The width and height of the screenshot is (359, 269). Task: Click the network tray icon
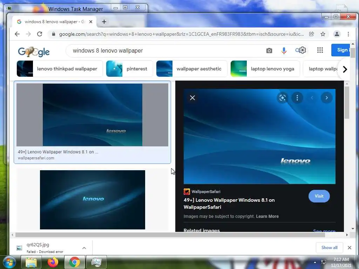pyautogui.click(x=324, y=262)
